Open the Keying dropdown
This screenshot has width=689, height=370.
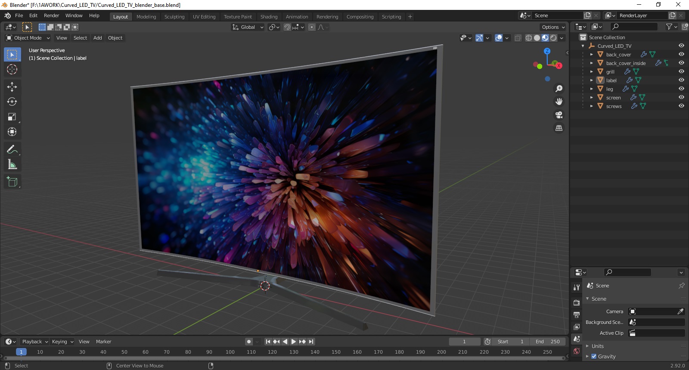point(62,342)
